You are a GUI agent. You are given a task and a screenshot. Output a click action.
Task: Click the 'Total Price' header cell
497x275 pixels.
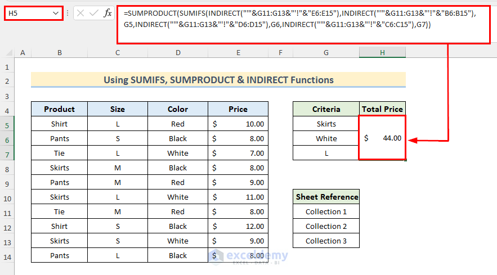coord(382,109)
